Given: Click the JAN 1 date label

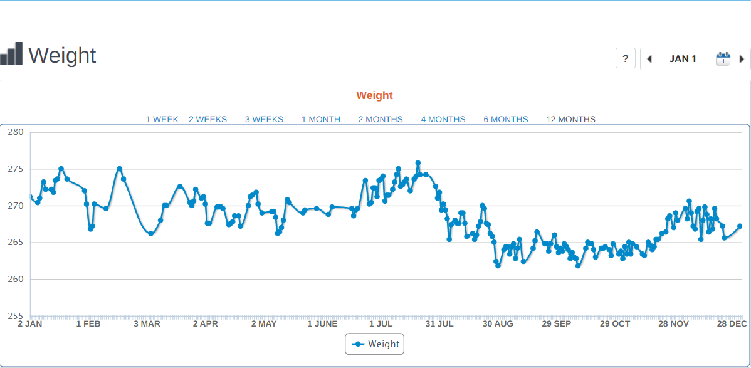Looking at the screenshot, I should coord(683,59).
